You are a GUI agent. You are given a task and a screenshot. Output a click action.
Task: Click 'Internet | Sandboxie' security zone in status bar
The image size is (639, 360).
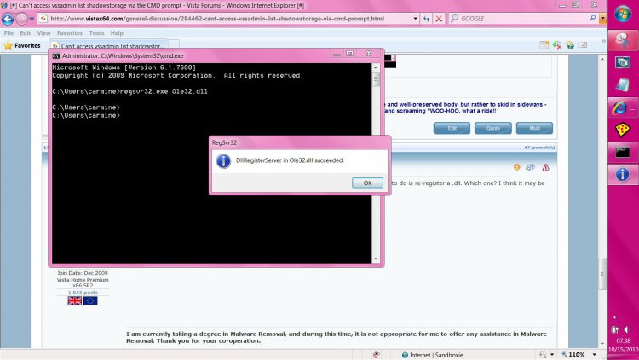[432, 355]
